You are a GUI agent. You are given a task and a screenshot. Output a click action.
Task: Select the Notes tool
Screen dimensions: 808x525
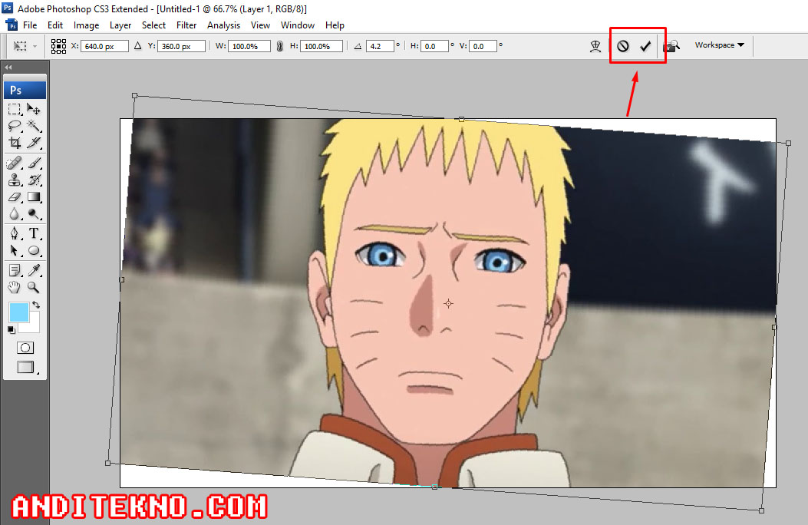tap(15, 270)
